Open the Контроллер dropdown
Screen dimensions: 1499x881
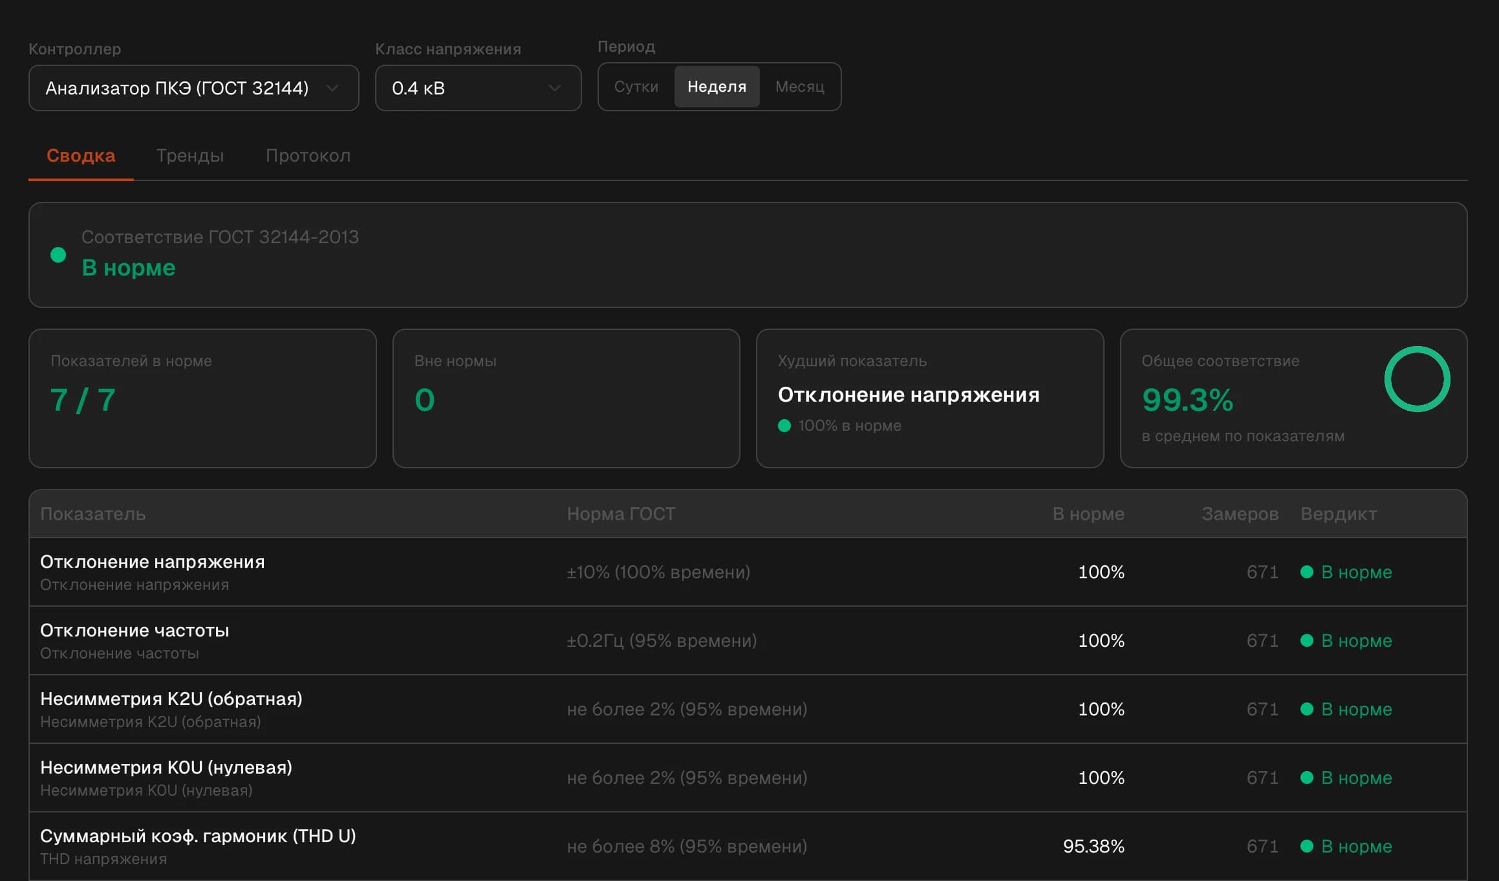click(193, 88)
